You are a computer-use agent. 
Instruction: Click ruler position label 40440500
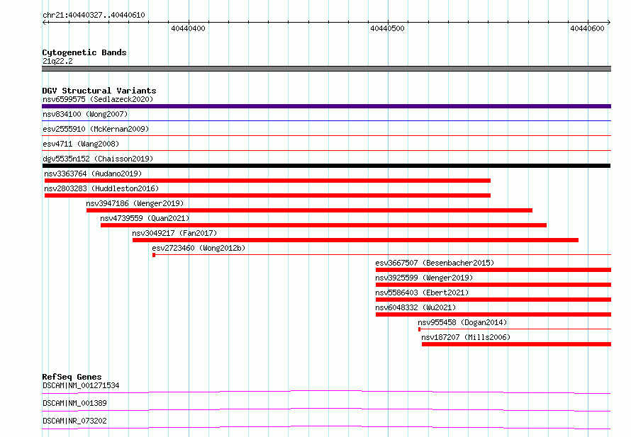coord(387,28)
